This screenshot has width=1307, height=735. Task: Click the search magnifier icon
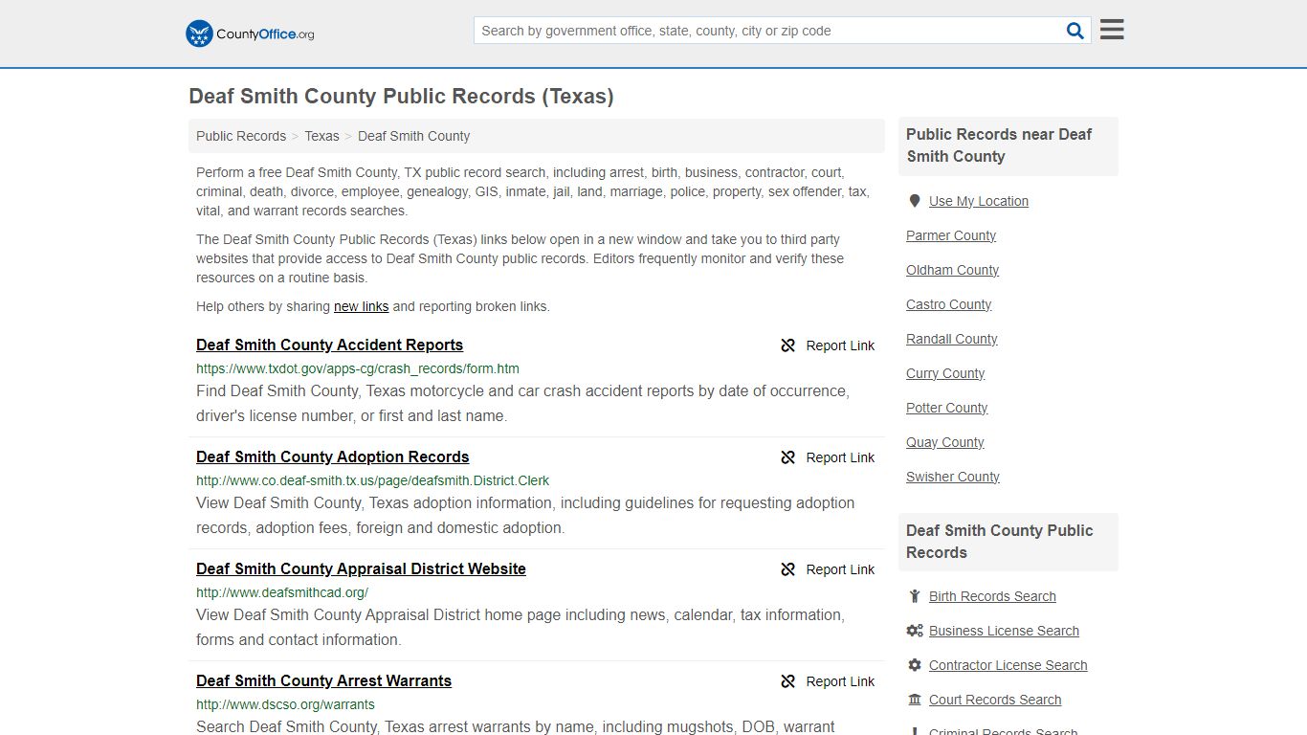tap(1075, 31)
